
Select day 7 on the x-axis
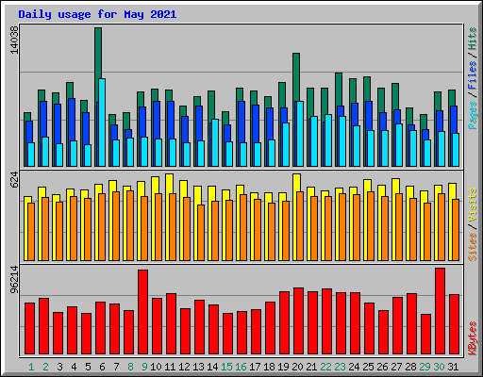116,367
